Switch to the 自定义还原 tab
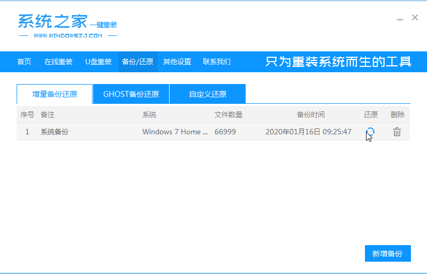This screenshot has width=427, height=274. coord(208,94)
